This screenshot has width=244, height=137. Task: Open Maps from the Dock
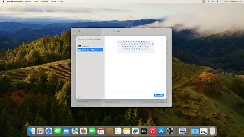(x=75, y=131)
